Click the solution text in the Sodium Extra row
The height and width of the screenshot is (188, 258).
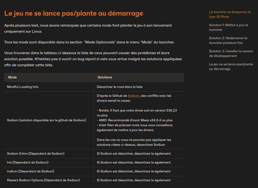[134, 154]
